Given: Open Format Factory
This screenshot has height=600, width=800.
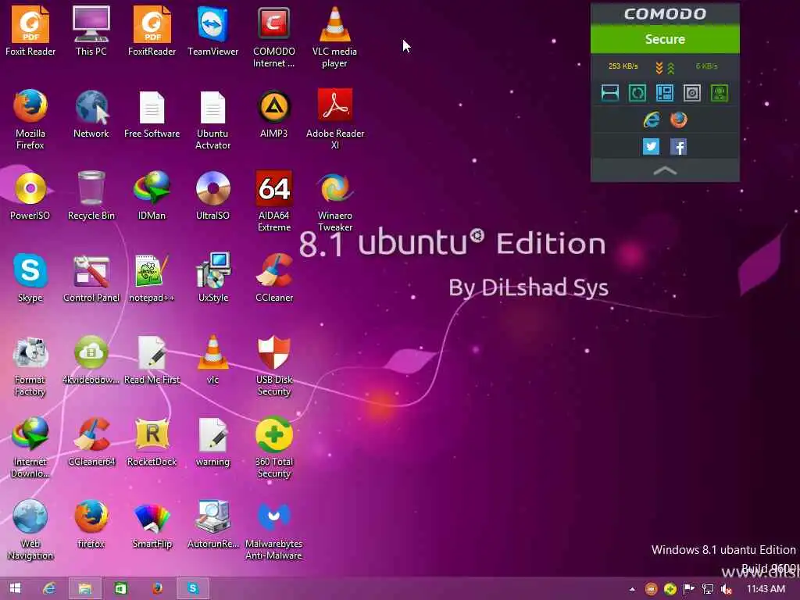Looking at the screenshot, I should click(30, 366).
